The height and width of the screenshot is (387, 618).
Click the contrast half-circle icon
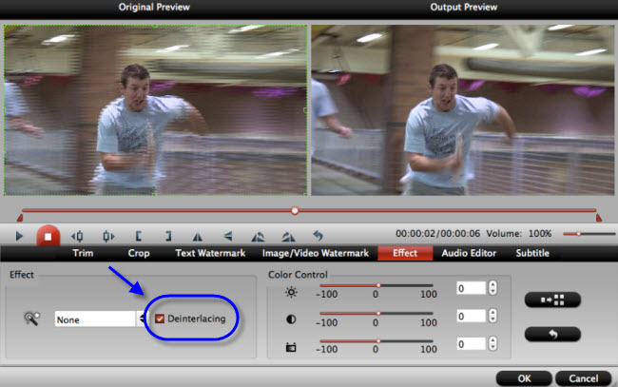pos(291,319)
